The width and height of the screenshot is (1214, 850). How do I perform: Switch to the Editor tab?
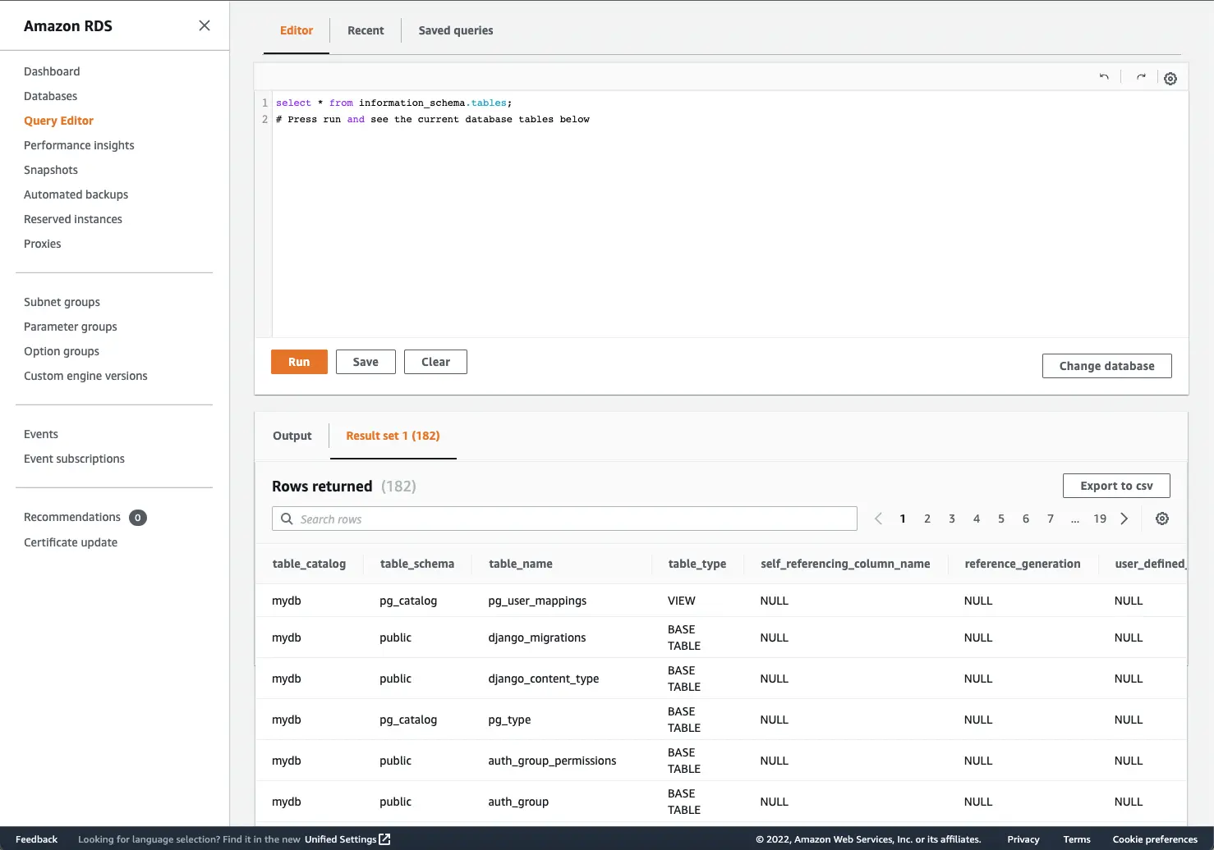297,30
